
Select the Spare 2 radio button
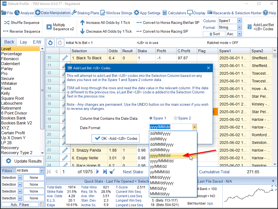pyautogui.click(x=176, y=118)
